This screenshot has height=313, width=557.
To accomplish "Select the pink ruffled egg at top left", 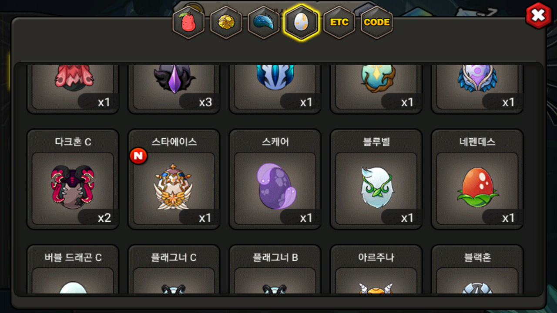I will pos(73,89).
